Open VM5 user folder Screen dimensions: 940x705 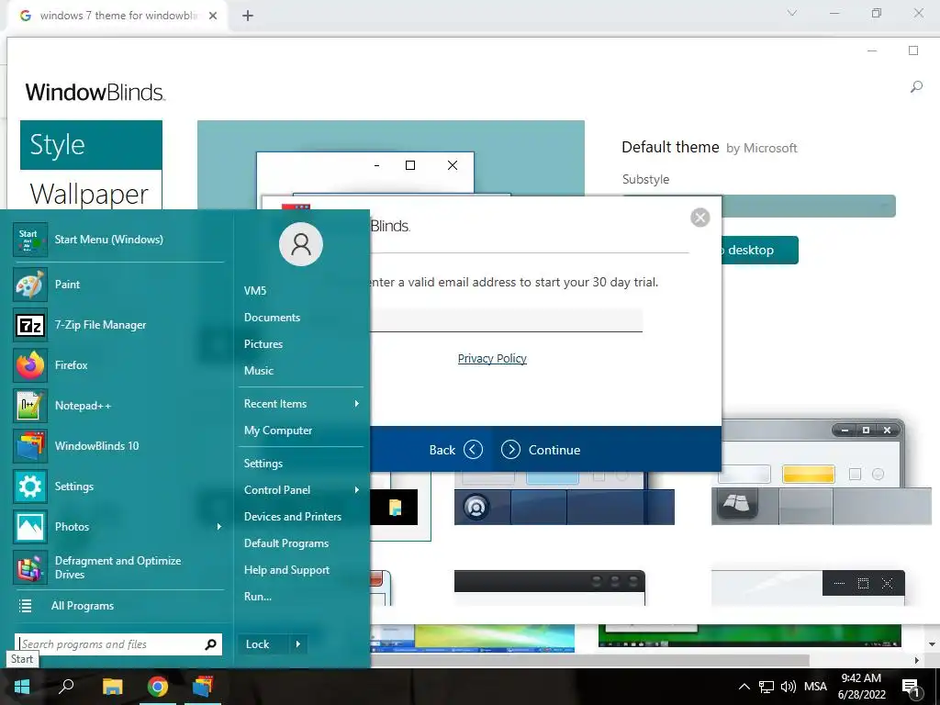coord(255,291)
